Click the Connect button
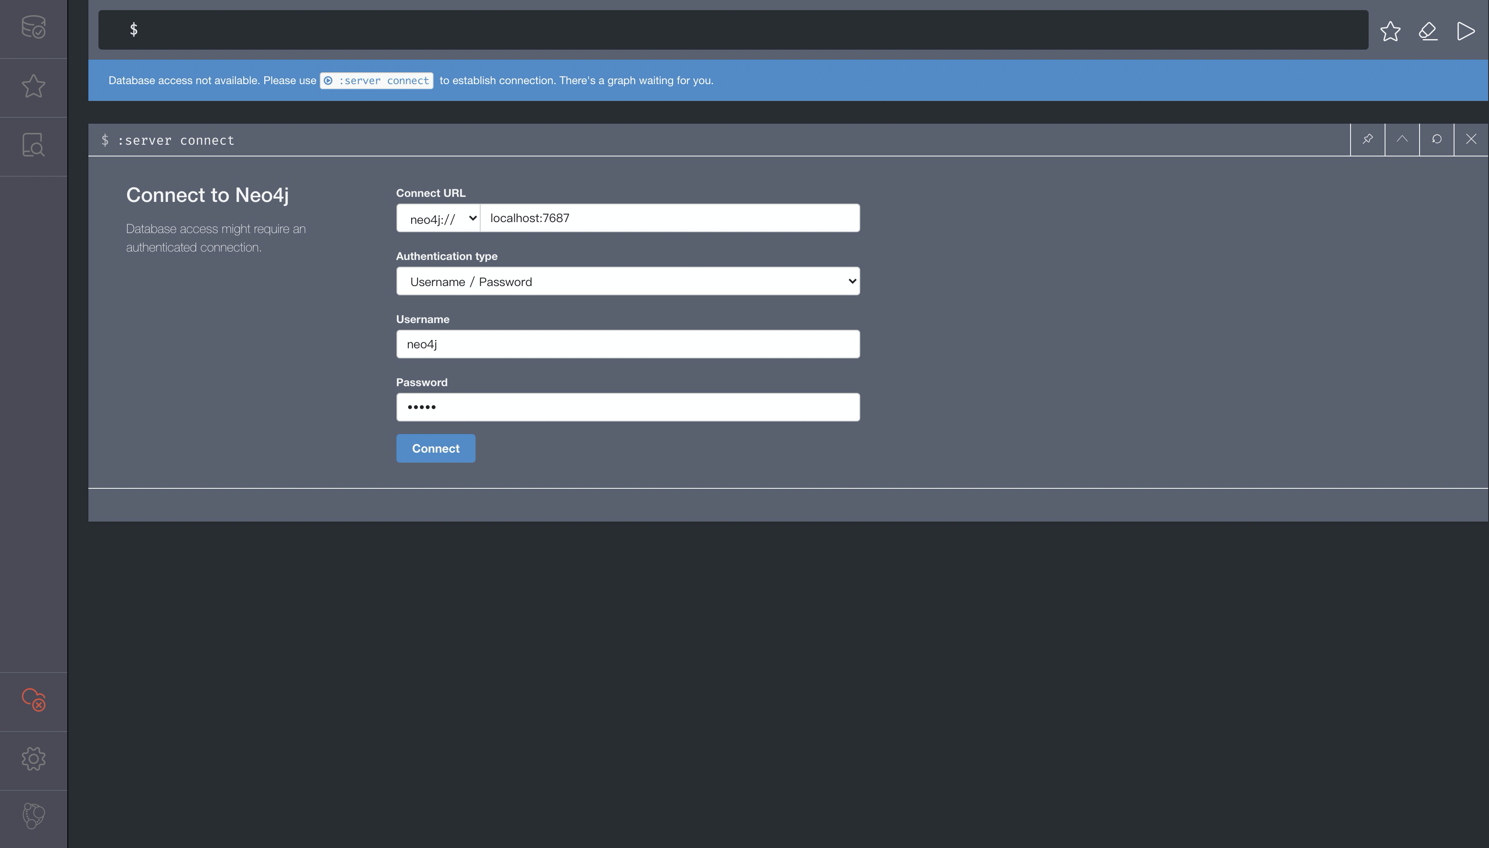This screenshot has height=848, width=1489. tap(436, 448)
